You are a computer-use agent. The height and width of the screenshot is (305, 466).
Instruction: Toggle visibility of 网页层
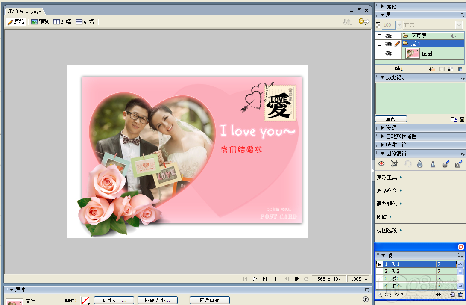pos(388,36)
